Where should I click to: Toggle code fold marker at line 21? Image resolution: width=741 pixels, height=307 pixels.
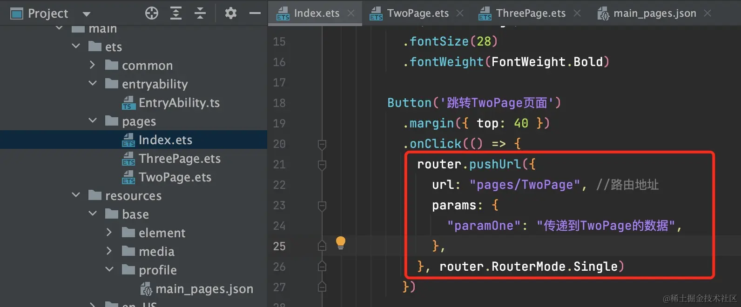tap(322, 165)
